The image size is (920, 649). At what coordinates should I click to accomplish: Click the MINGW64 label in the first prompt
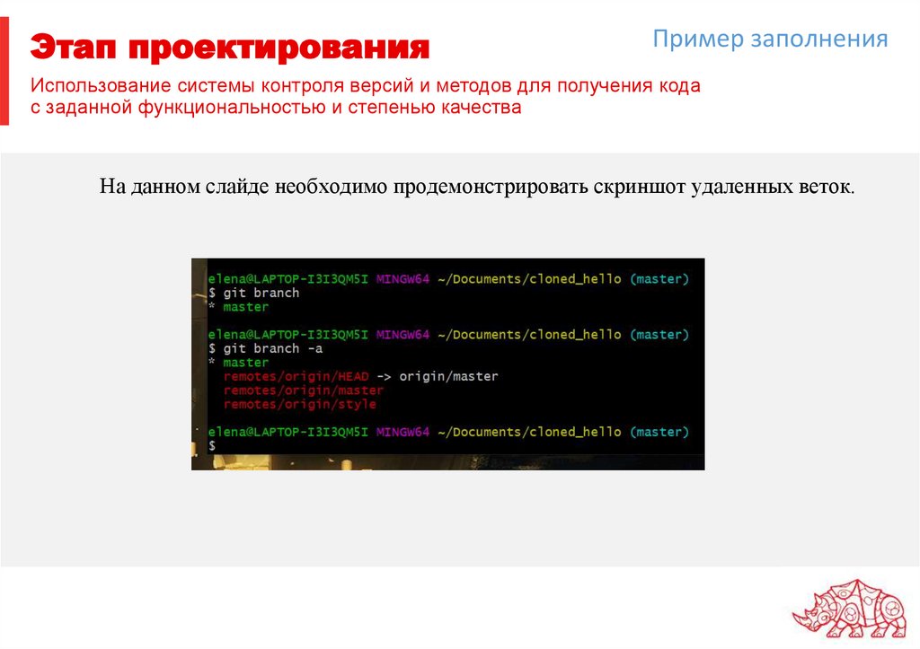point(402,278)
